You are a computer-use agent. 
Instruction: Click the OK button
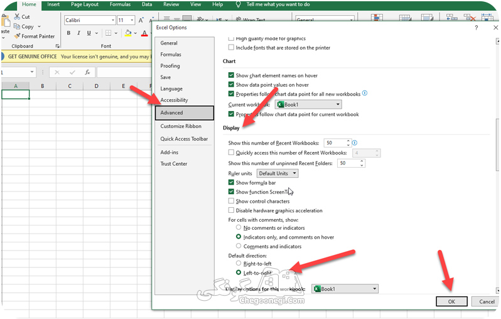coord(451,301)
